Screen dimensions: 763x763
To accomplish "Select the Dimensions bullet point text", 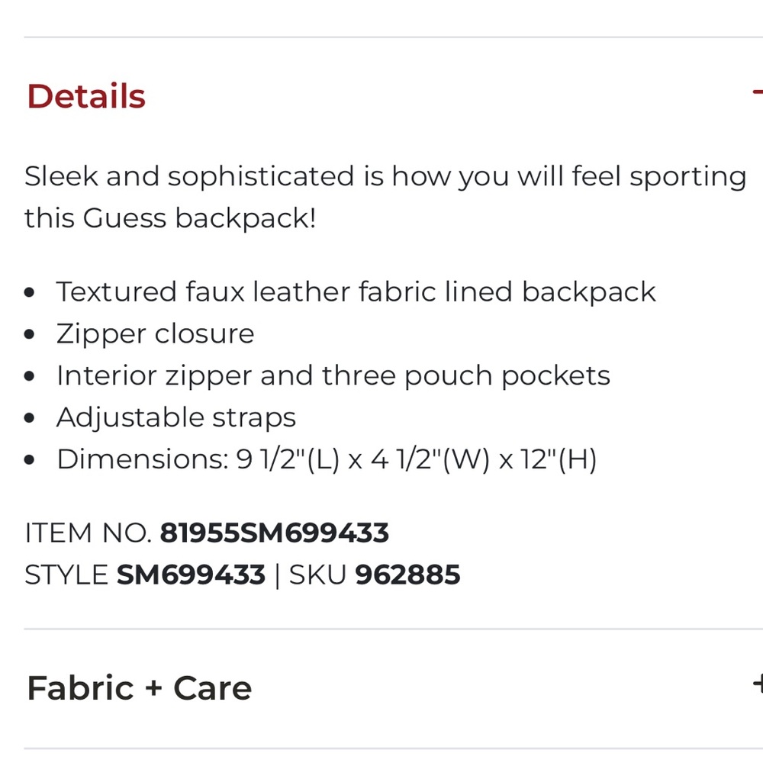I will coord(327,459).
